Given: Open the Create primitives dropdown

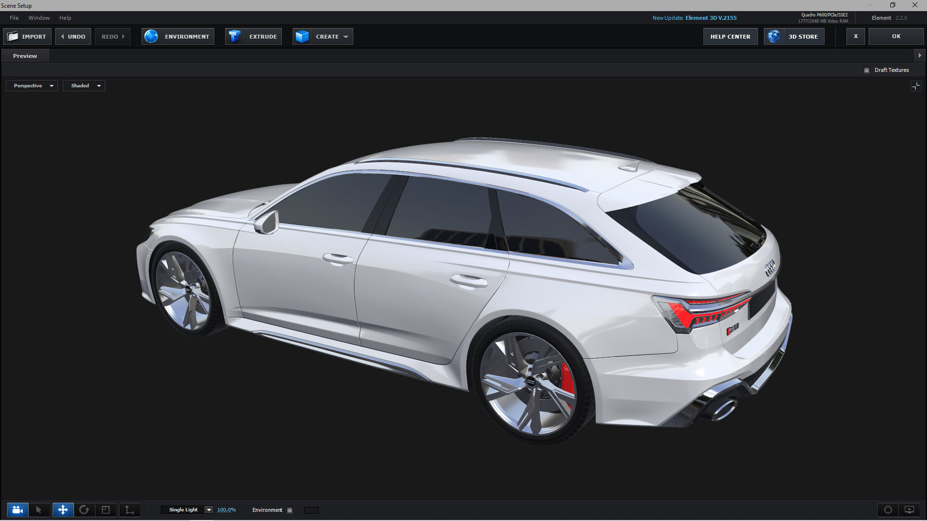Looking at the screenshot, I should [323, 37].
